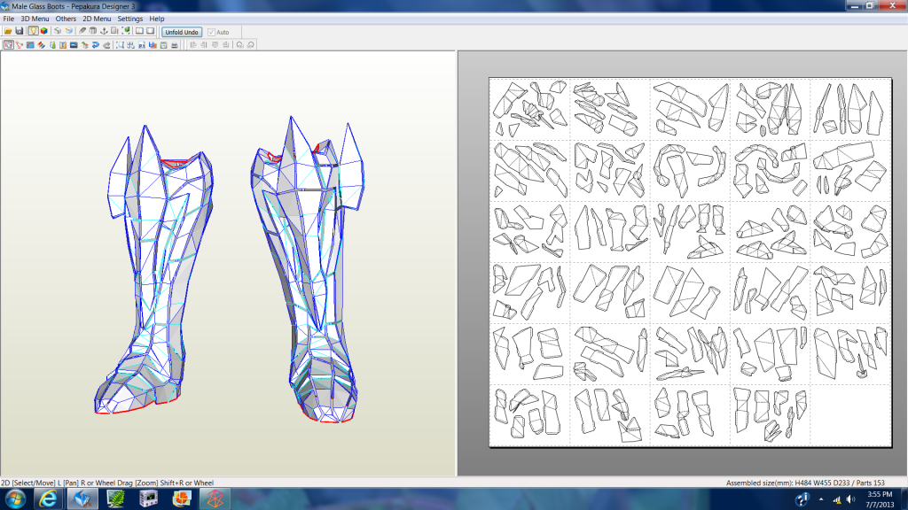This screenshot has width=908, height=510.
Task: Click the printer icon in second toolbar
Action: [175, 44]
